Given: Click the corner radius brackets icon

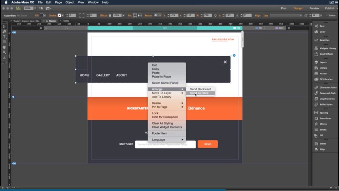Looking at the screenshot, I should tap(82, 15).
